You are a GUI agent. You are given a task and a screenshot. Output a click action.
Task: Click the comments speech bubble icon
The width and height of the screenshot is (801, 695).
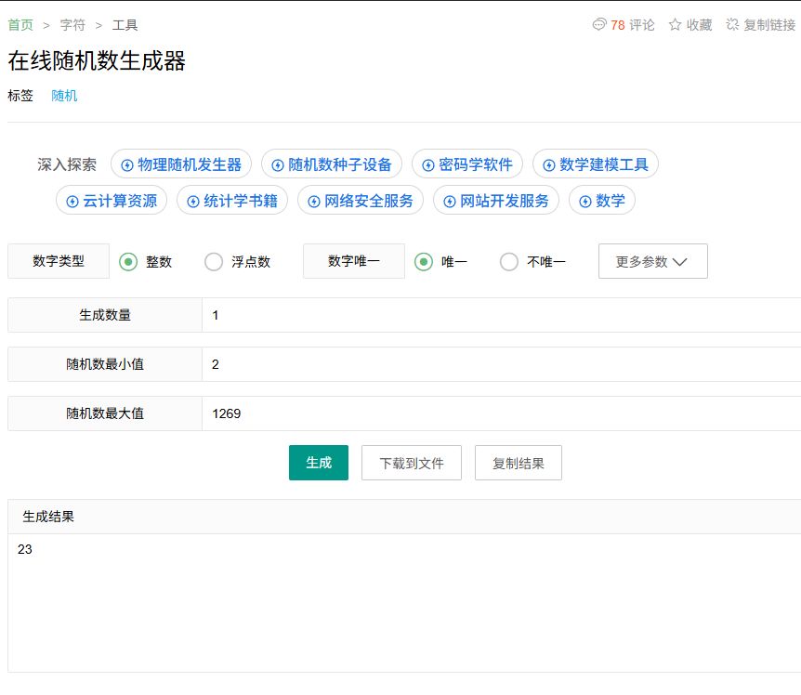point(599,25)
